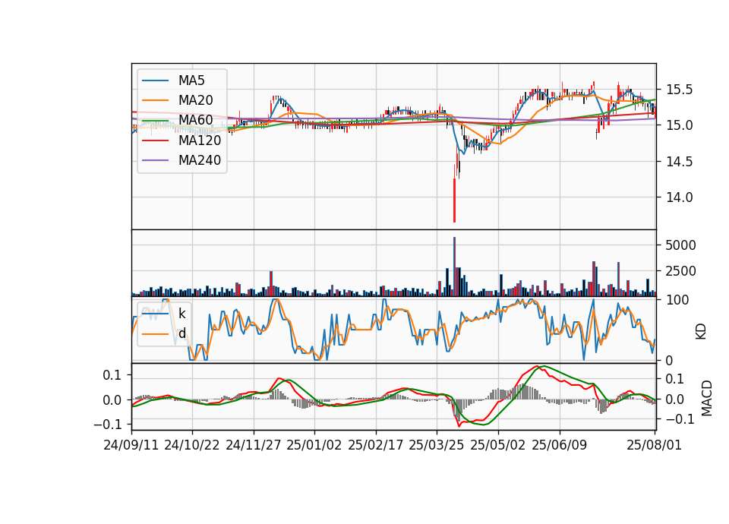Click the MA240 legend label
Image resolution: width=729 pixels, height=524 pixels.
pyautogui.click(x=200, y=160)
